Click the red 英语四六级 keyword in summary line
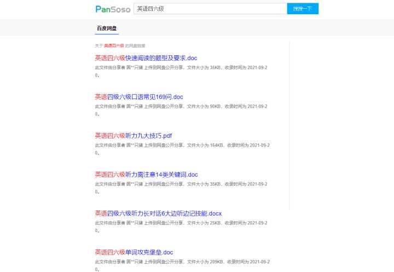 point(114,46)
